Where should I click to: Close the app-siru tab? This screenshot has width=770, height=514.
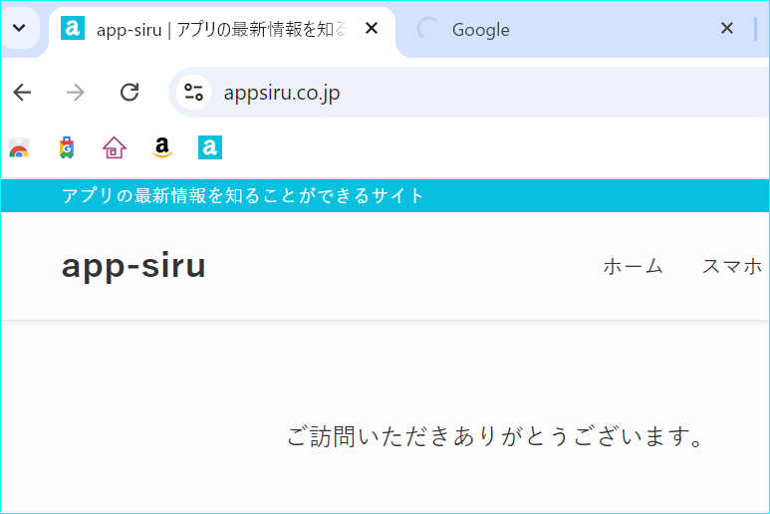pos(372,29)
